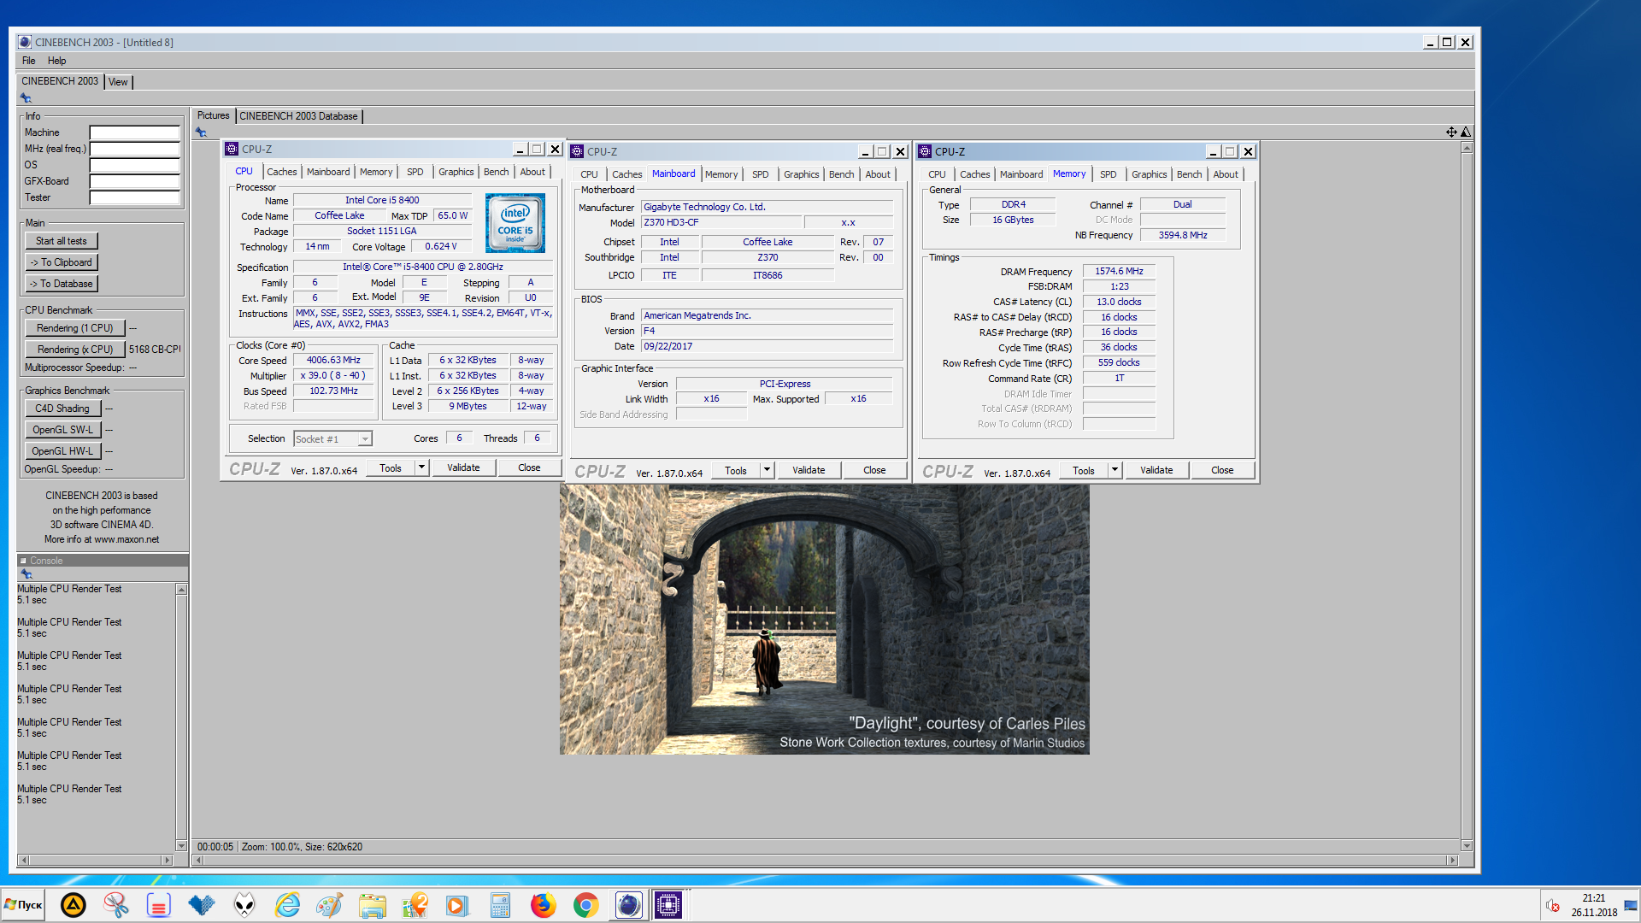Click Tools button in first CPU-Z window
The height and width of the screenshot is (923, 1641).
[x=391, y=467]
